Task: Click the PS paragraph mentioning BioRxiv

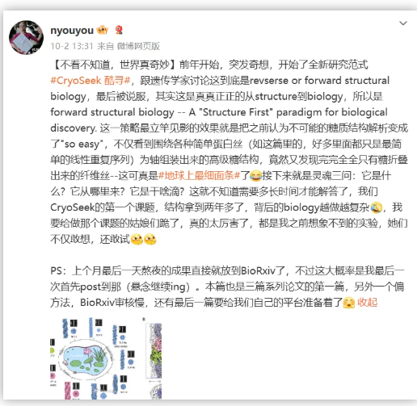Action: click(227, 287)
